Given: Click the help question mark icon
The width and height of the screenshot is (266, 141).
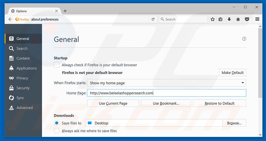Looking at the screenshot, I should click(x=244, y=39).
